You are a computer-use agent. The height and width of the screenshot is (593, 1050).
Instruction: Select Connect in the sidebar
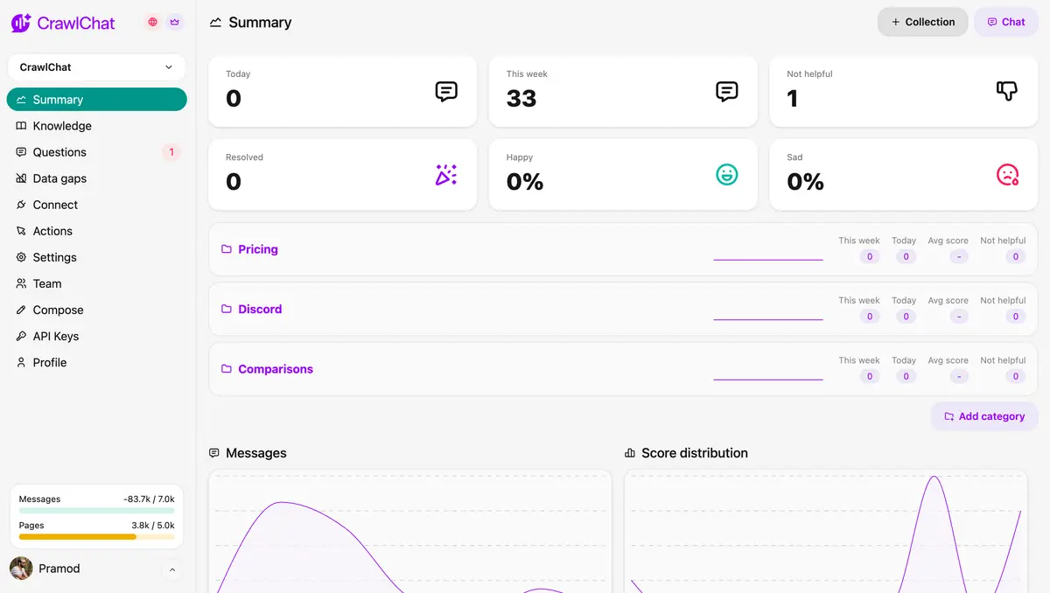pyautogui.click(x=53, y=204)
